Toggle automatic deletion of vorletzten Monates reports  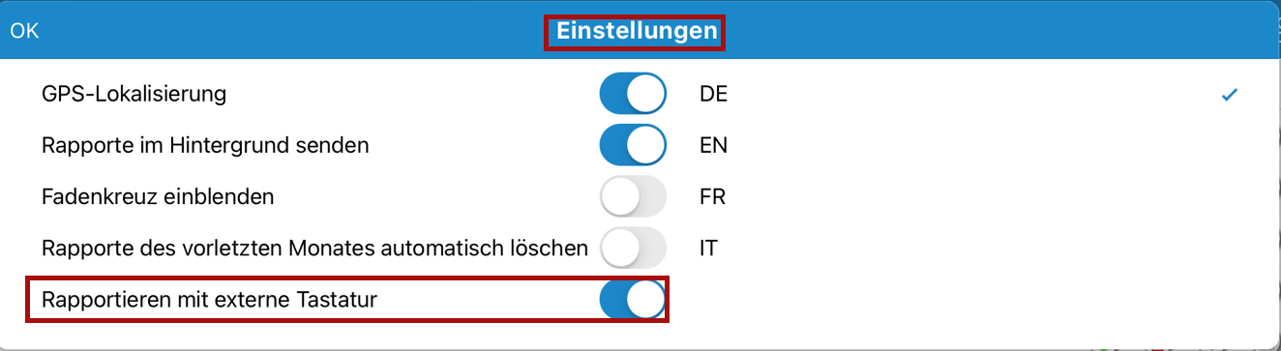point(633,248)
